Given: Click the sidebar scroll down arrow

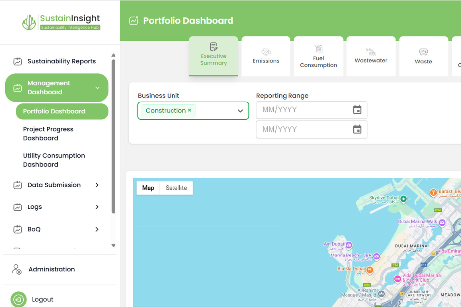Looking at the screenshot, I should [113, 245].
